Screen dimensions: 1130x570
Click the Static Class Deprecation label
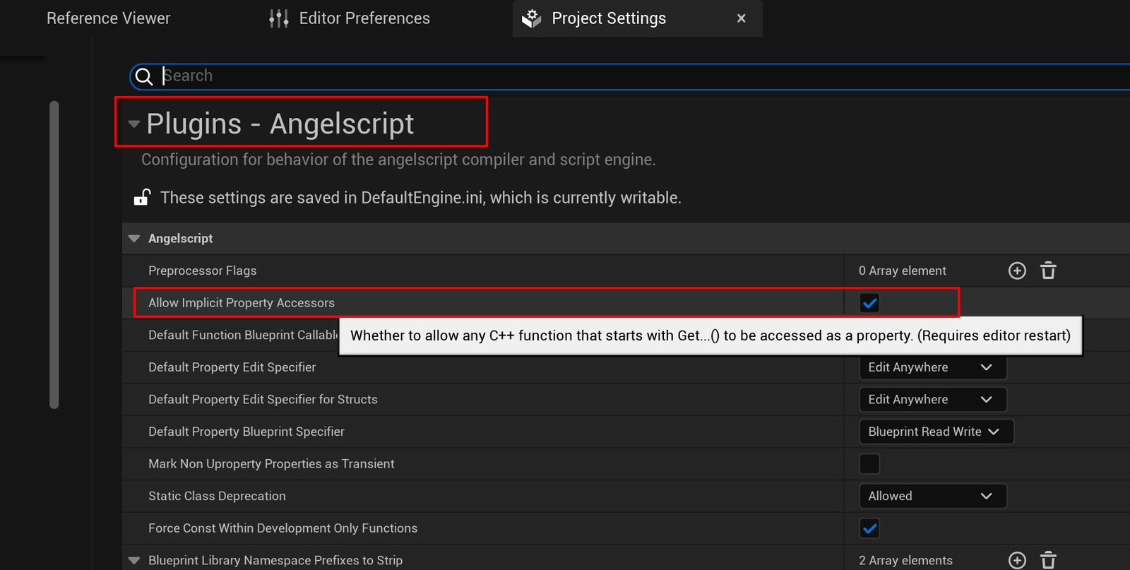tap(217, 496)
